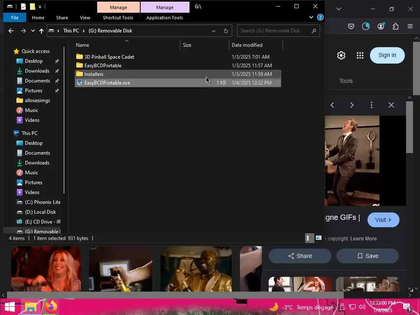This screenshot has height=315, width=420.
Task: Open the Firefox extensions puzzle icon
Action: [395, 26]
